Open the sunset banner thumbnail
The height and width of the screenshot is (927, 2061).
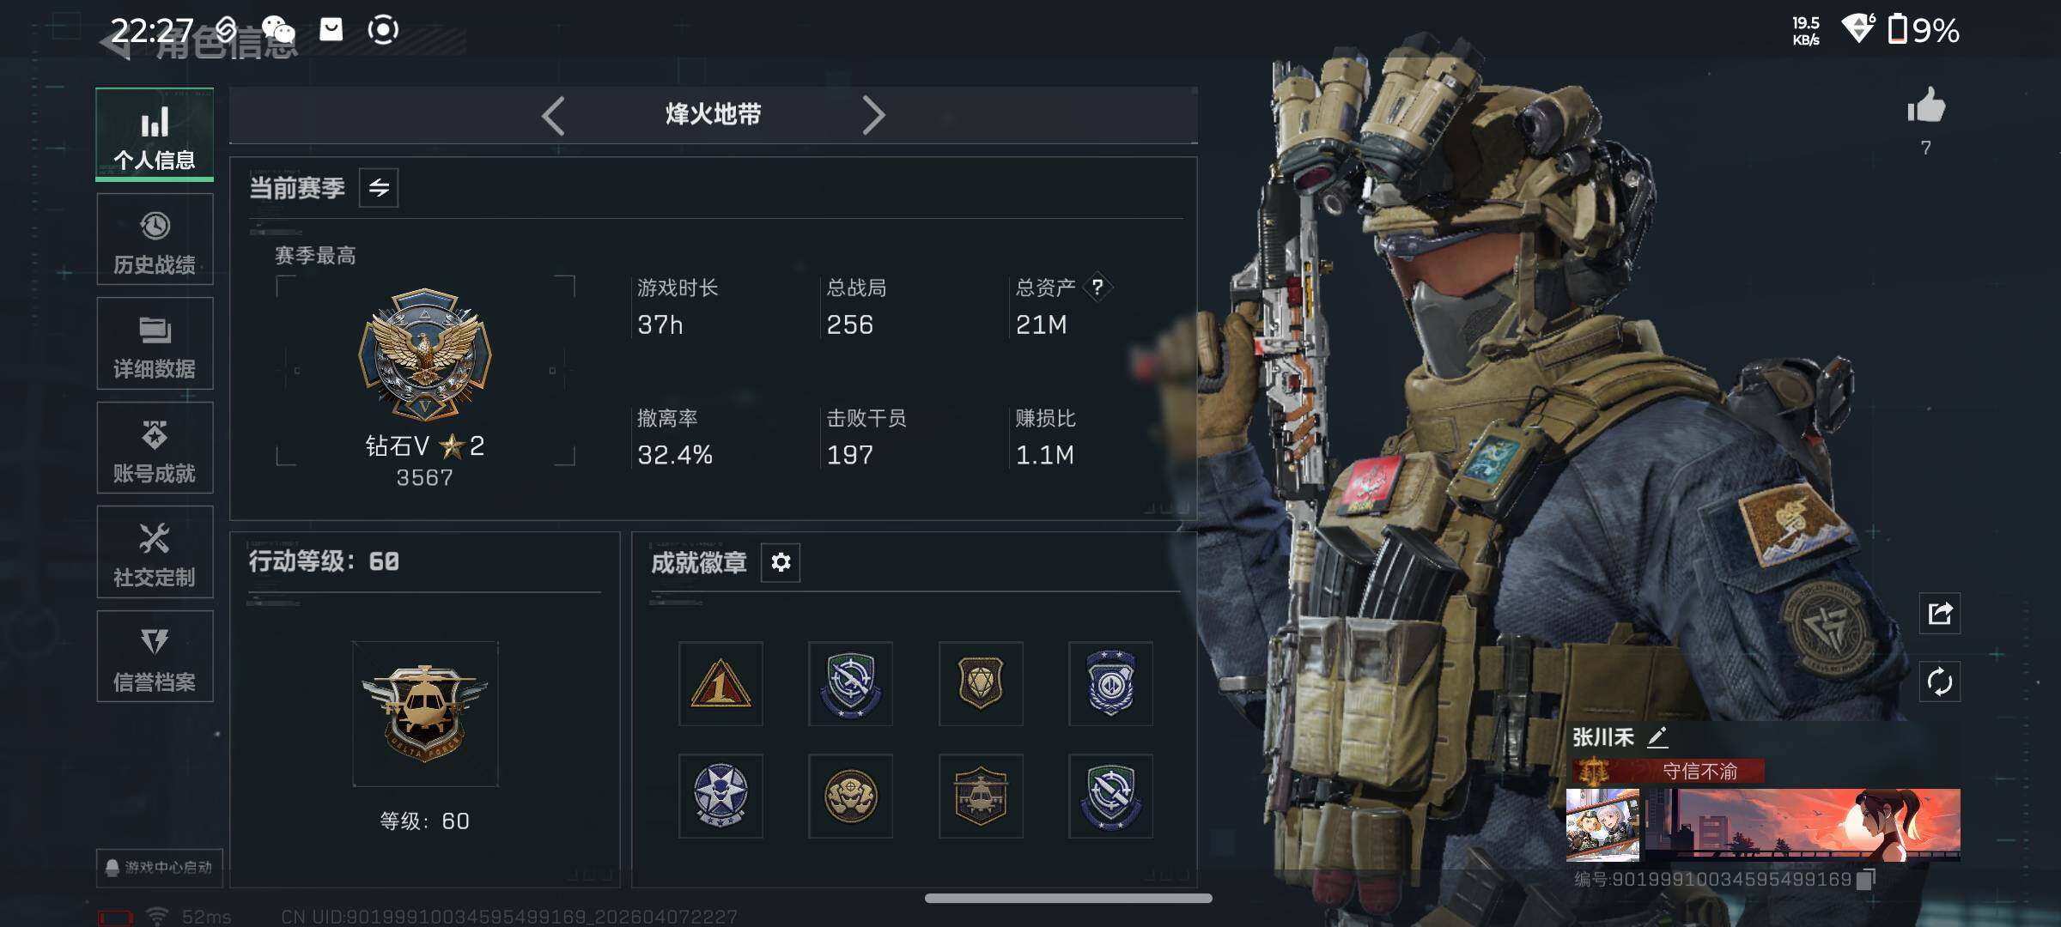[1801, 825]
